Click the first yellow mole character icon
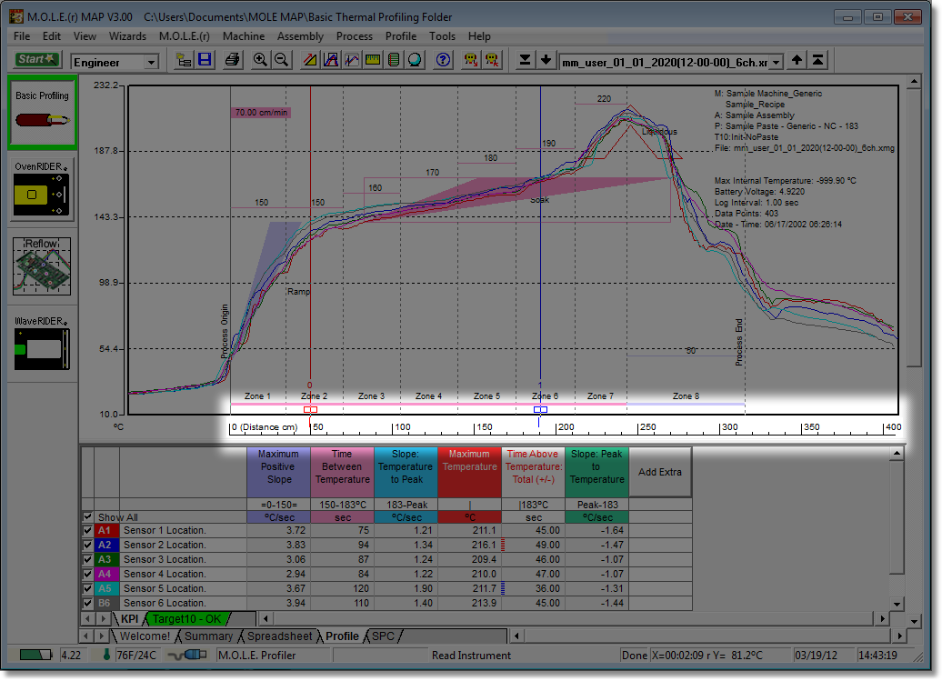Viewport: 942px width, 681px height. pyautogui.click(x=471, y=60)
